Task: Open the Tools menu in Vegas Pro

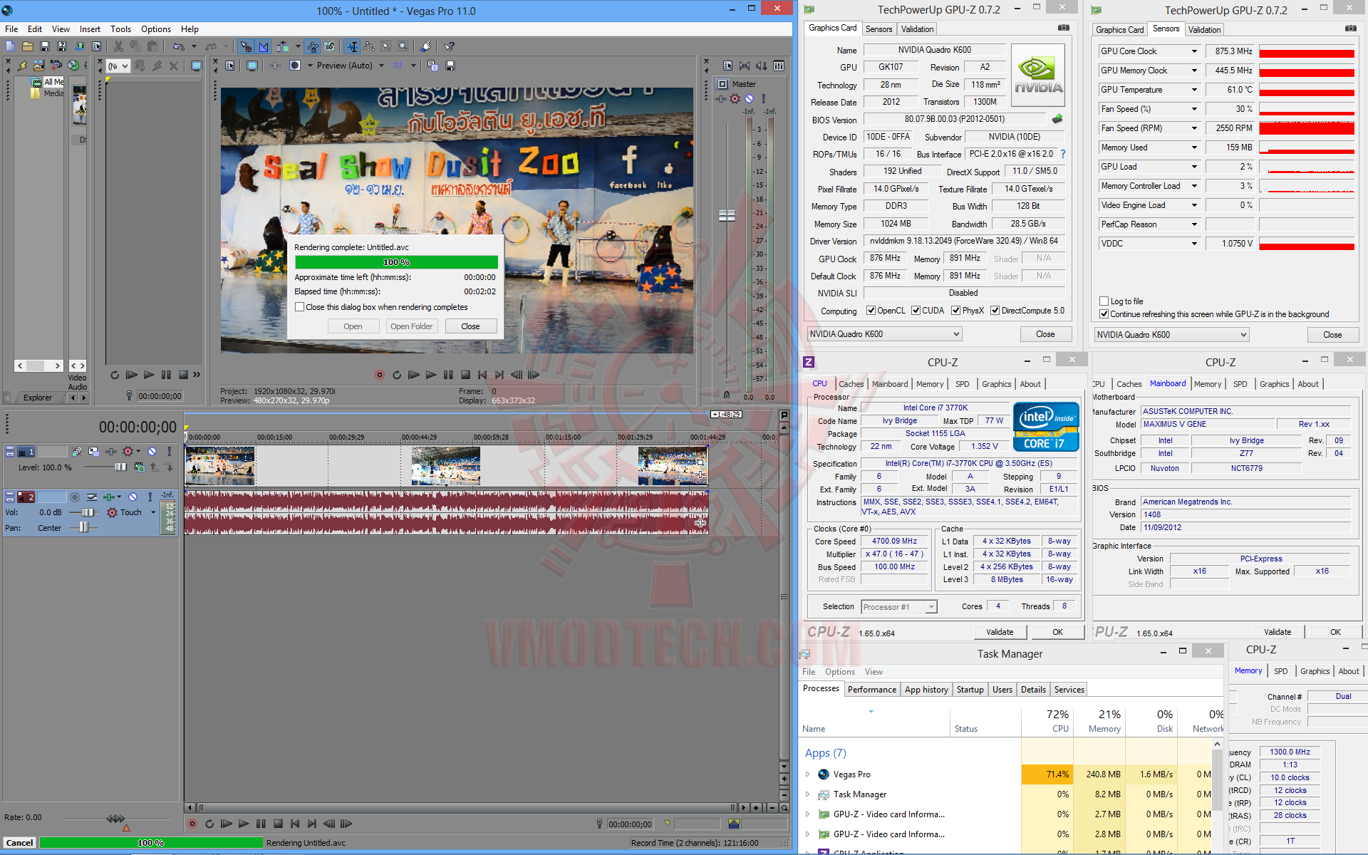Action: 120,29
